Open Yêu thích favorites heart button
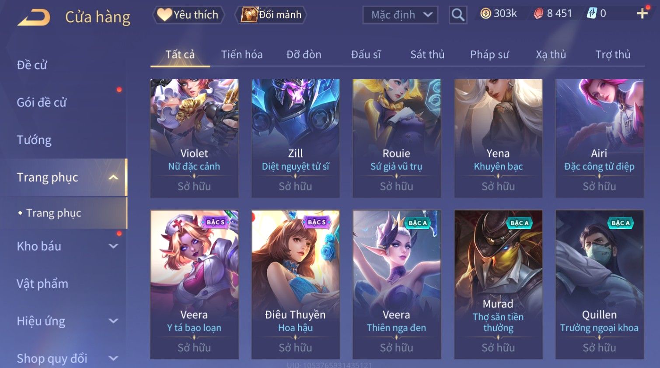 [189, 15]
